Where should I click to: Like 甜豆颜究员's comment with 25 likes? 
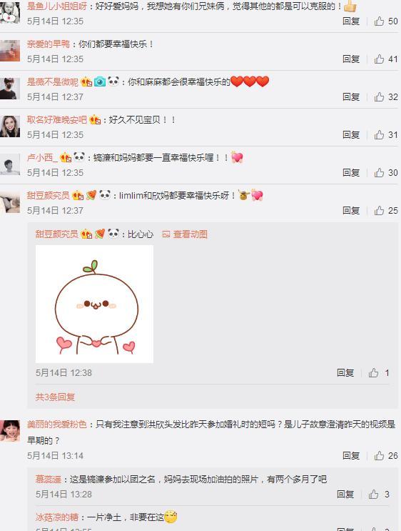[x=379, y=211]
